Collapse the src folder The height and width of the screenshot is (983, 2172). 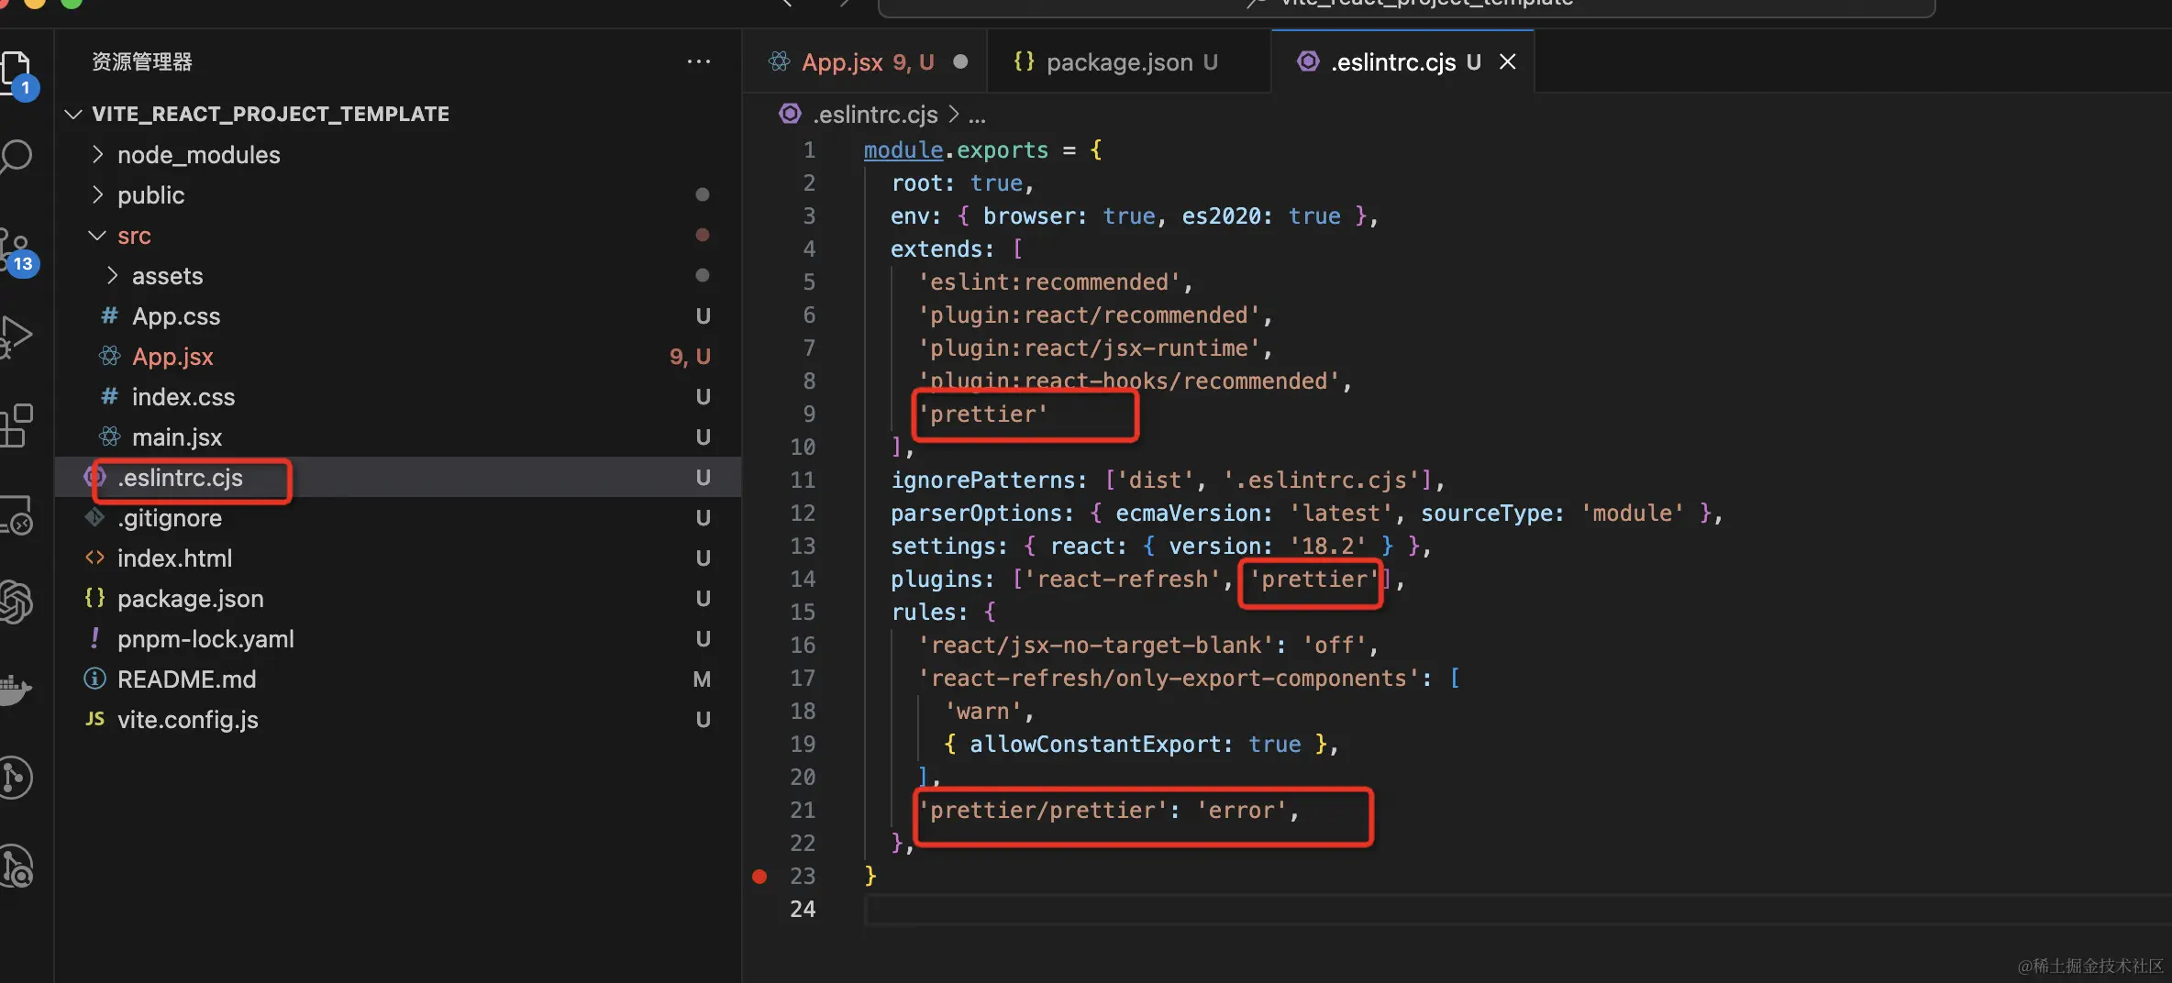[97, 235]
